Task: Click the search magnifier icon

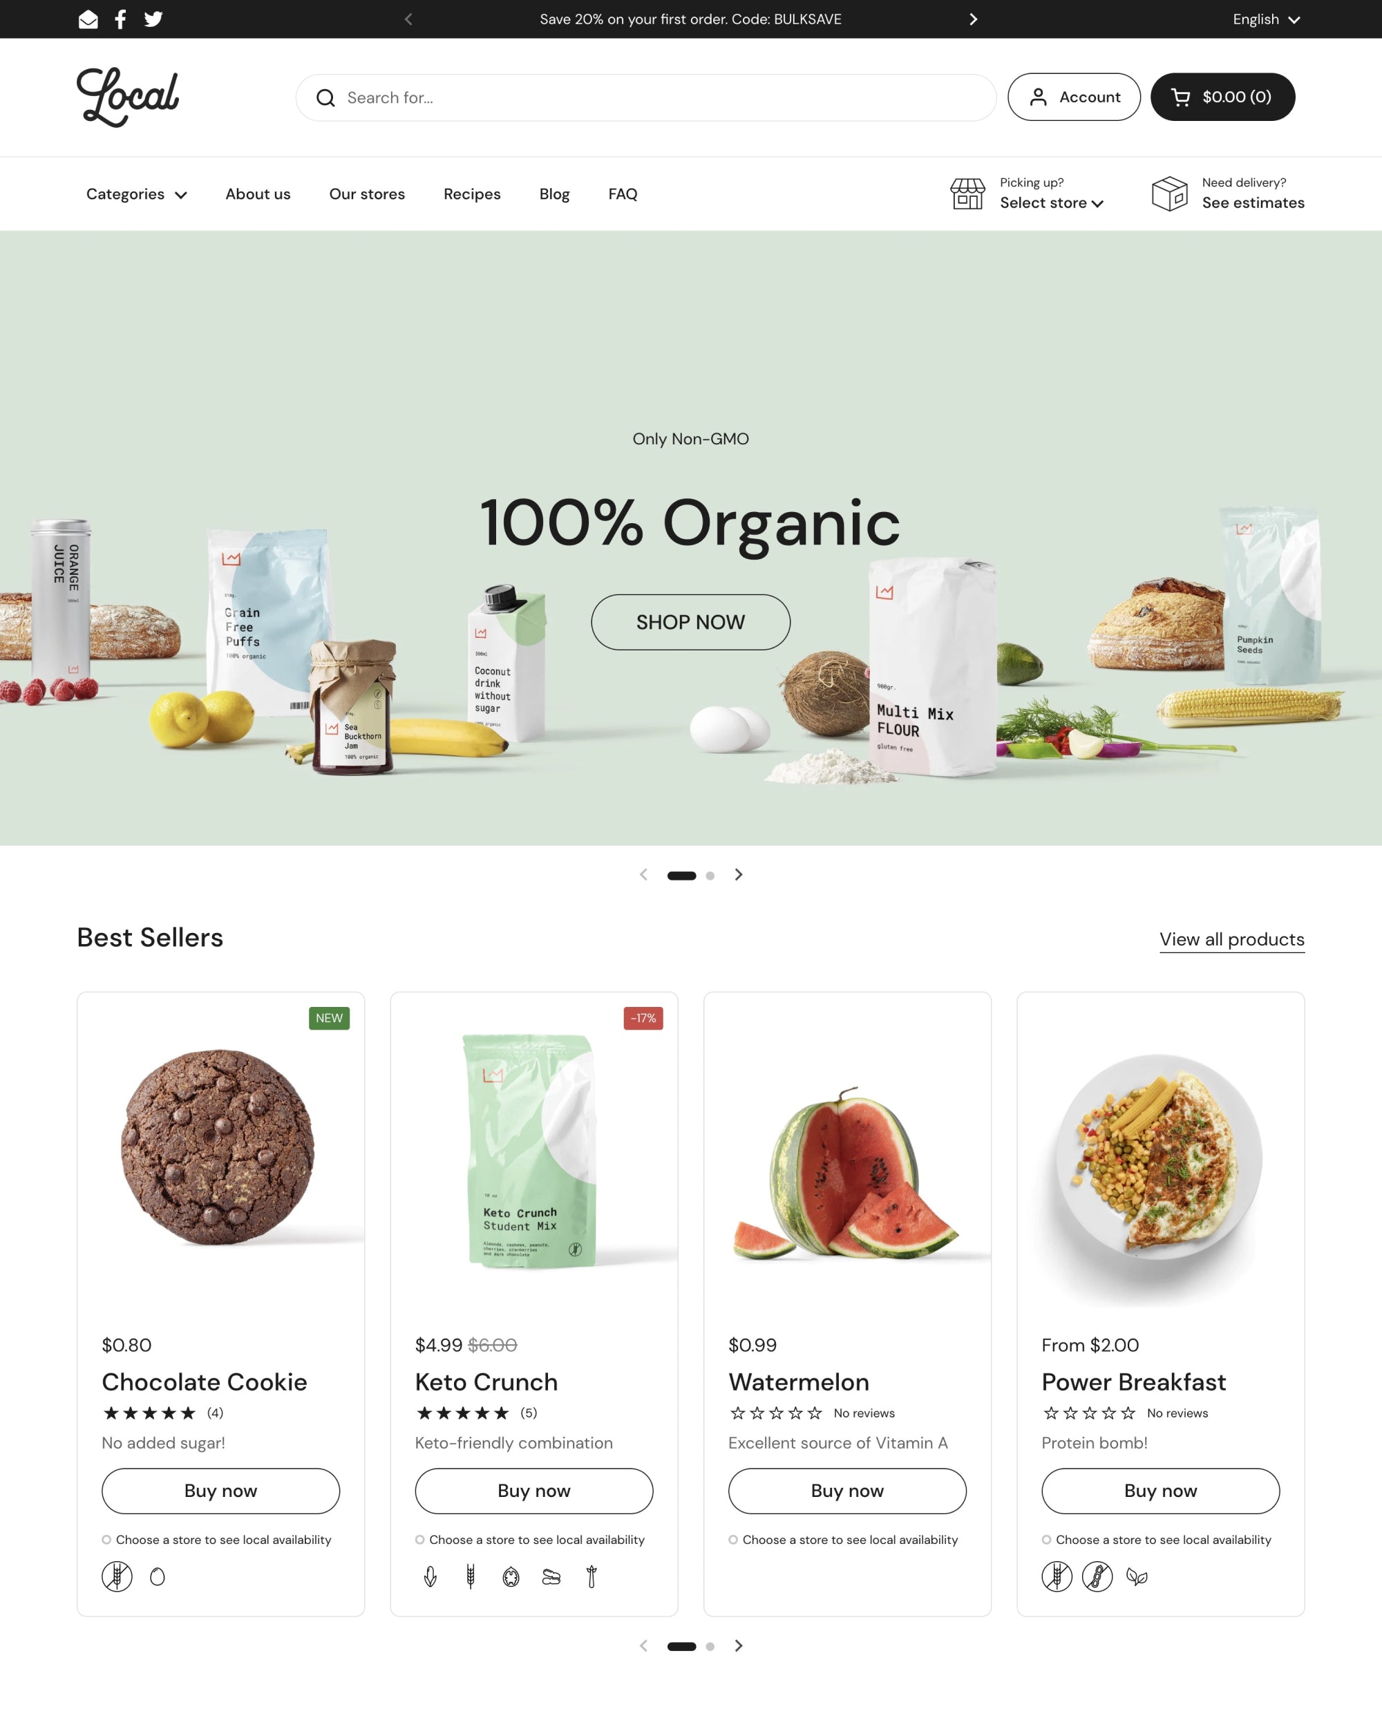Action: (x=325, y=97)
